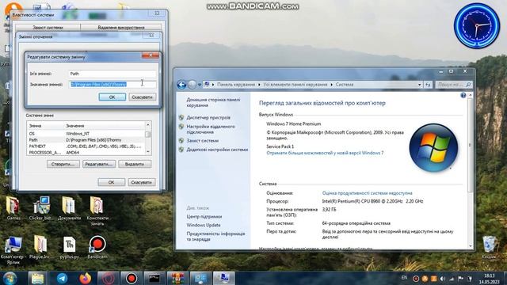Open the Комп'ютер - Ярлик shortcut
507x285 pixels.
[x=13, y=250]
